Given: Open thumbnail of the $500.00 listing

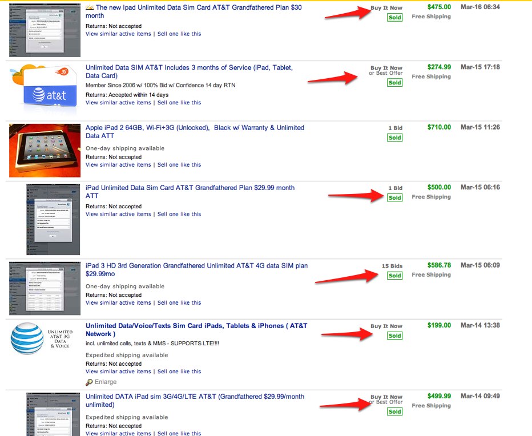Looking at the screenshot, I should pyautogui.click(x=53, y=219).
